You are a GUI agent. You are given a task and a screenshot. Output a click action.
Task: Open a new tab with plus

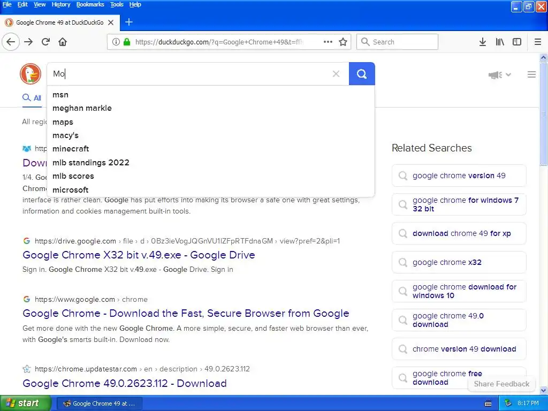click(128, 22)
